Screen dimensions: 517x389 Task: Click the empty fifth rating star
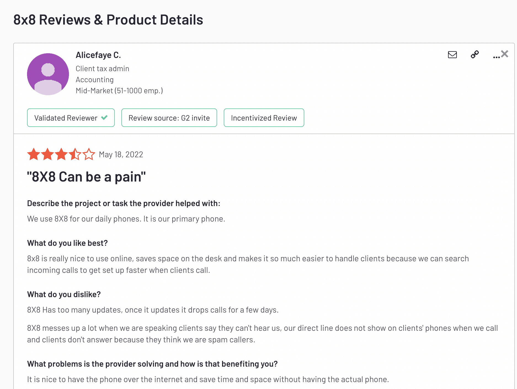(89, 154)
